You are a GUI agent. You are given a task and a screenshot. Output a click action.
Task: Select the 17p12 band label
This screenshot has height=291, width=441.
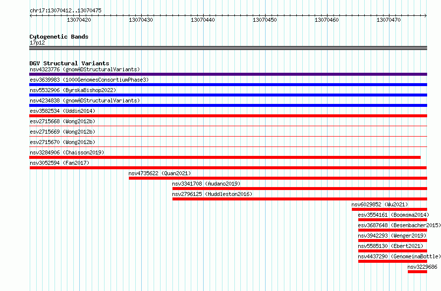[37, 43]
